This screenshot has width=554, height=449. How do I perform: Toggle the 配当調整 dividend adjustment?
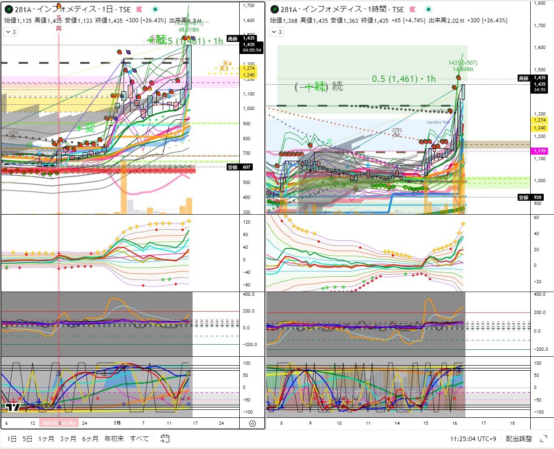pos(519,439)
